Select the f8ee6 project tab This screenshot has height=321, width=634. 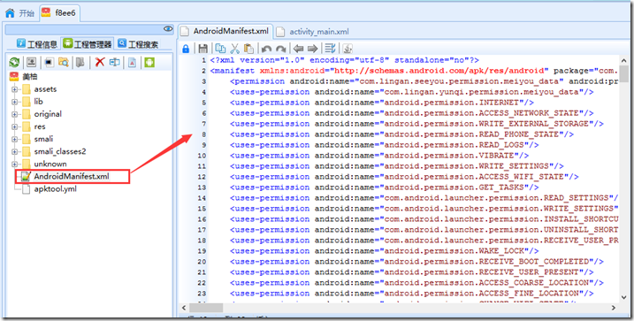(x=59, y=13)
